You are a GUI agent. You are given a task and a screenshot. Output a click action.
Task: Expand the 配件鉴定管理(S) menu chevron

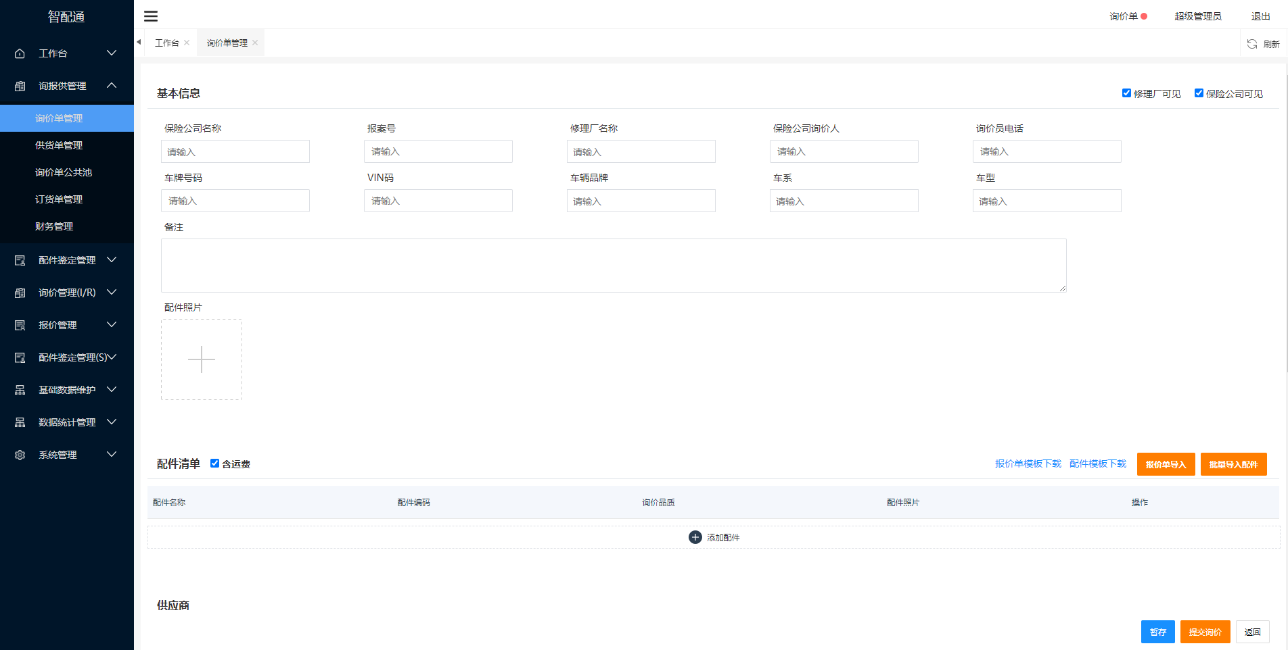(112, 357)
